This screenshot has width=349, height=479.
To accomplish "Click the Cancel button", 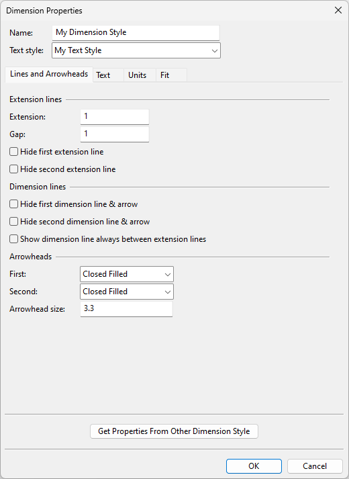I will coord(315,466).
